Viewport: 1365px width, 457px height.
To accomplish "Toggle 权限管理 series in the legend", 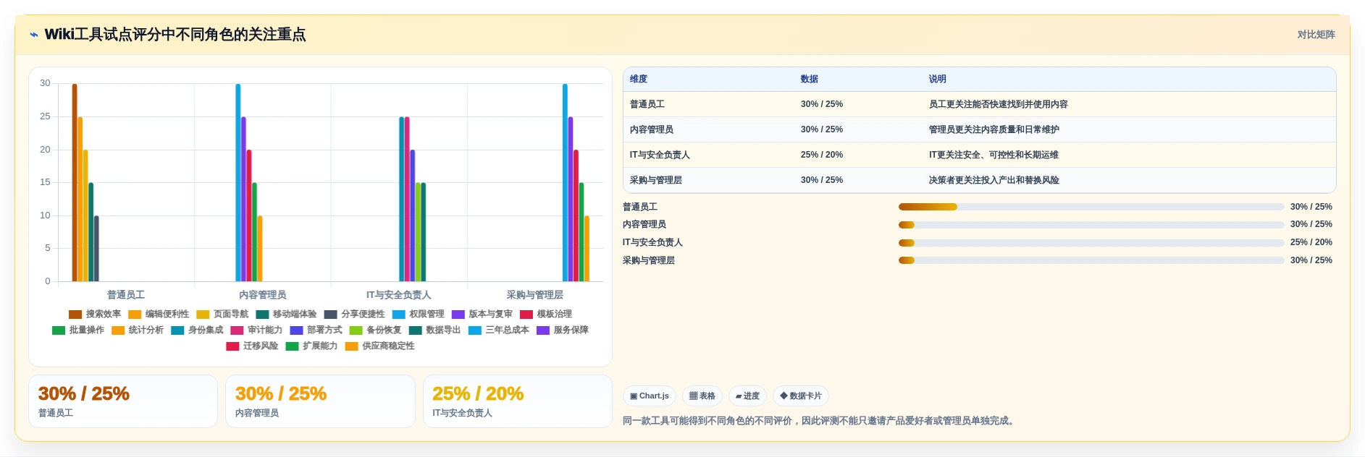I will click(418, 315).
